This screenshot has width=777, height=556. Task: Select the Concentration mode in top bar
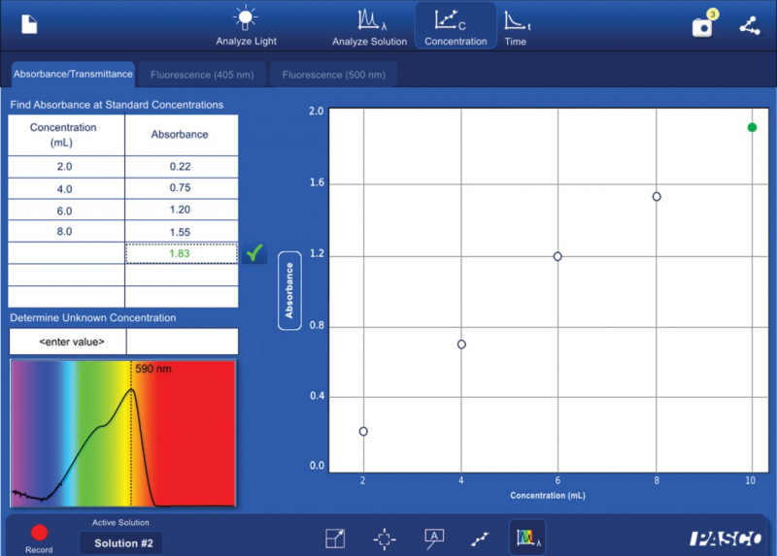456,26
